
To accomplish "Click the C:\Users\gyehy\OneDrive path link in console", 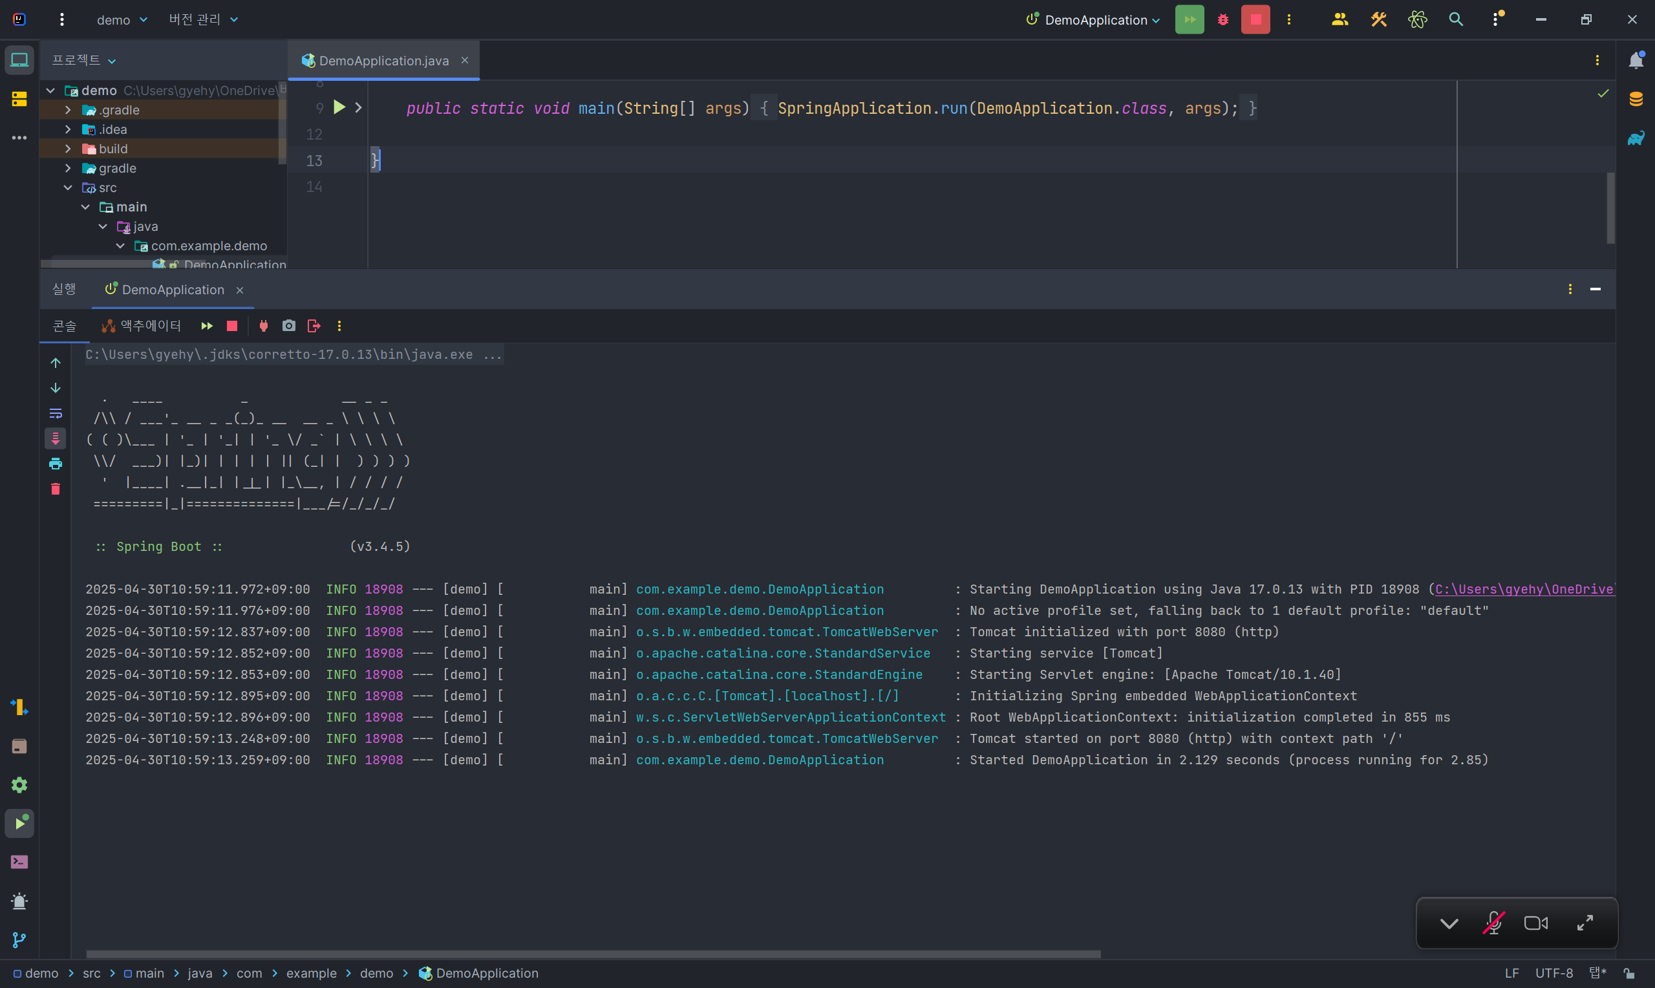I will pyautogui.click(x=1523, y=589).
